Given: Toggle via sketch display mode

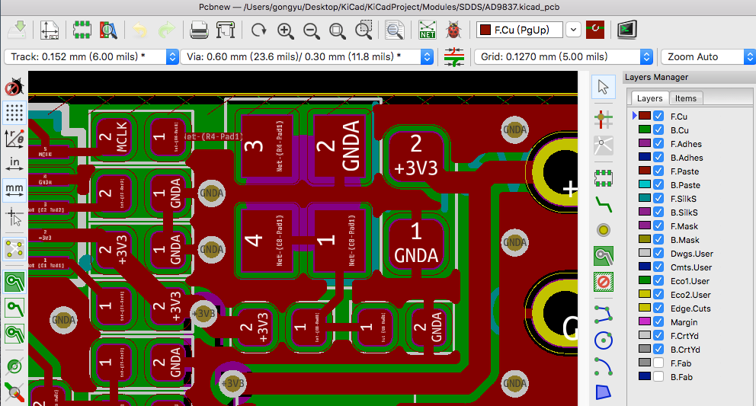Looking at the screenshot, I should click(x=14, y=366).
